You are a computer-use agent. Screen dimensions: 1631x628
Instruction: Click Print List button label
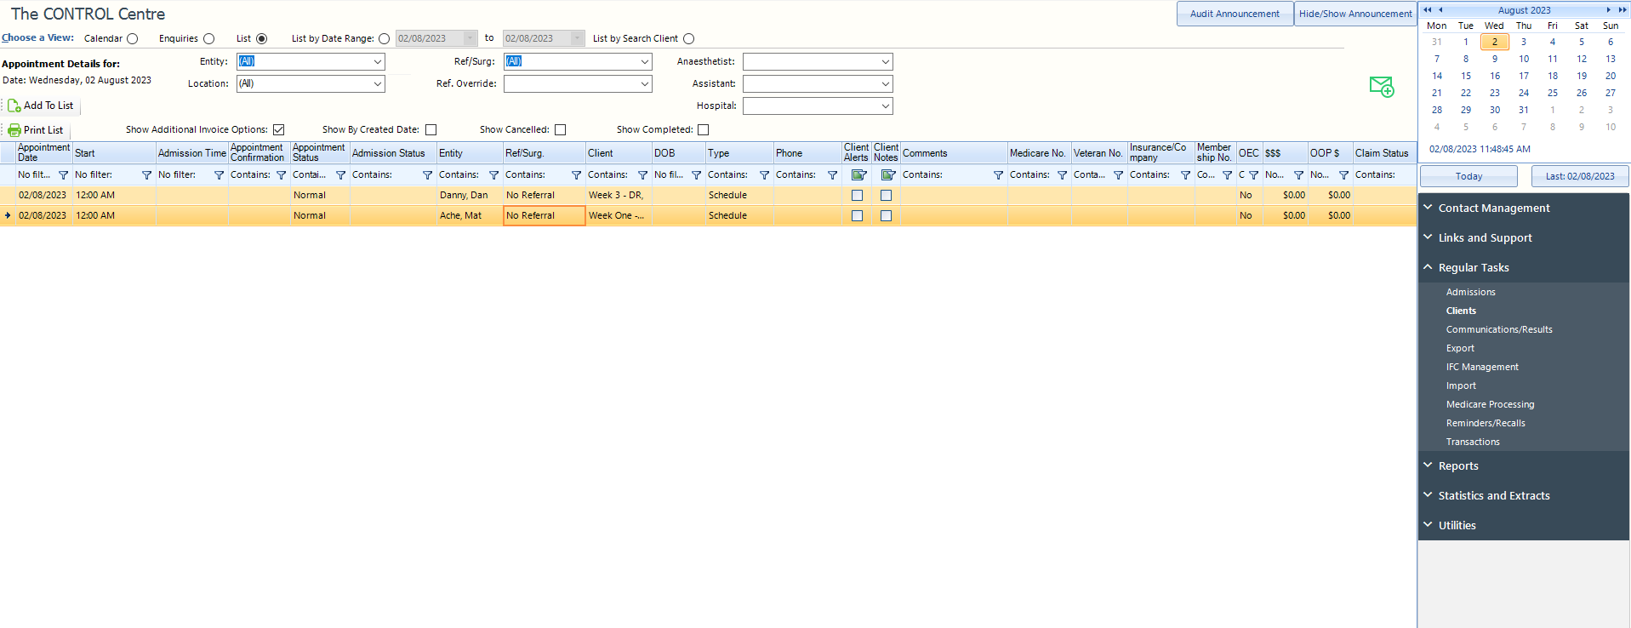pyautogui.click(x=43, y=130)
